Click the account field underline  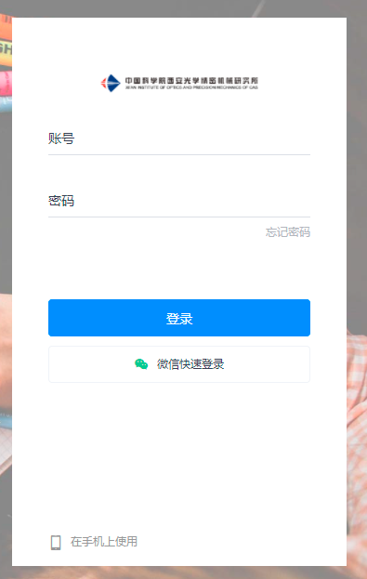179,154
